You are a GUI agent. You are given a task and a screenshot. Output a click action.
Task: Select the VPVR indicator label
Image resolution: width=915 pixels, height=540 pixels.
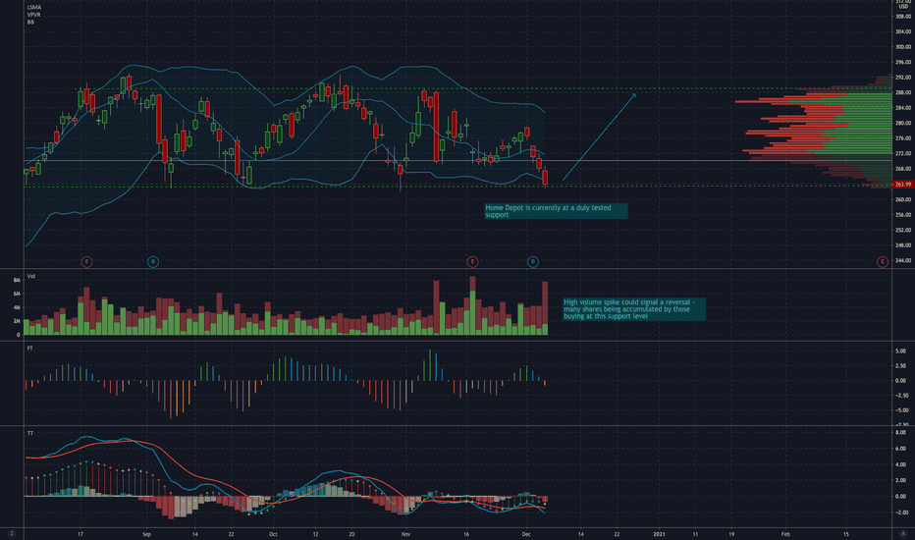pos(33,15)
